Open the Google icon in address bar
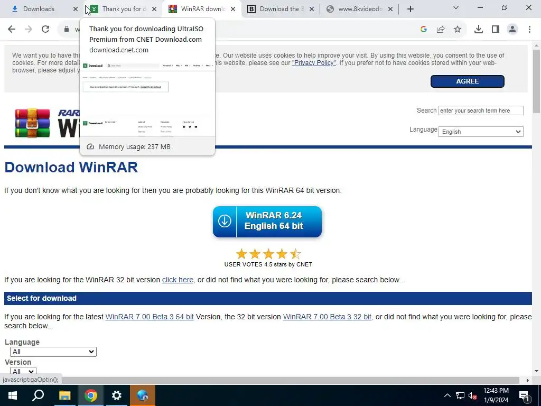The width and height of the screenshot is (541, 406). 424,30
